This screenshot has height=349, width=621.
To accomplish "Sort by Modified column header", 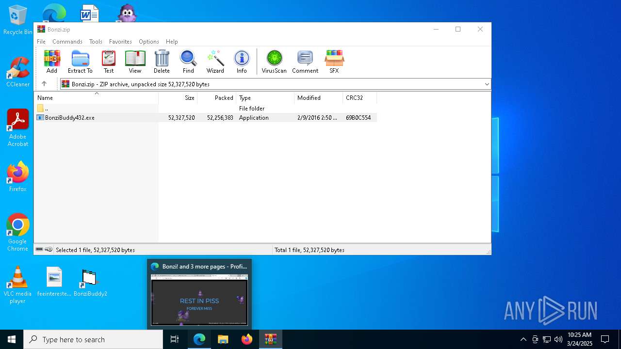I will [319, 98].
